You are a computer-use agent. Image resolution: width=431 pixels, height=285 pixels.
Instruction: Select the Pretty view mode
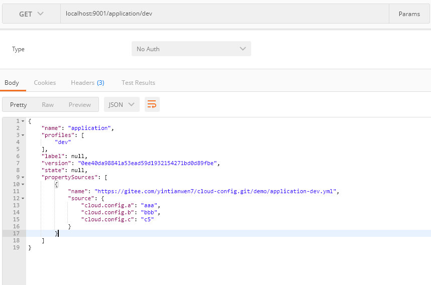point(19,104)
